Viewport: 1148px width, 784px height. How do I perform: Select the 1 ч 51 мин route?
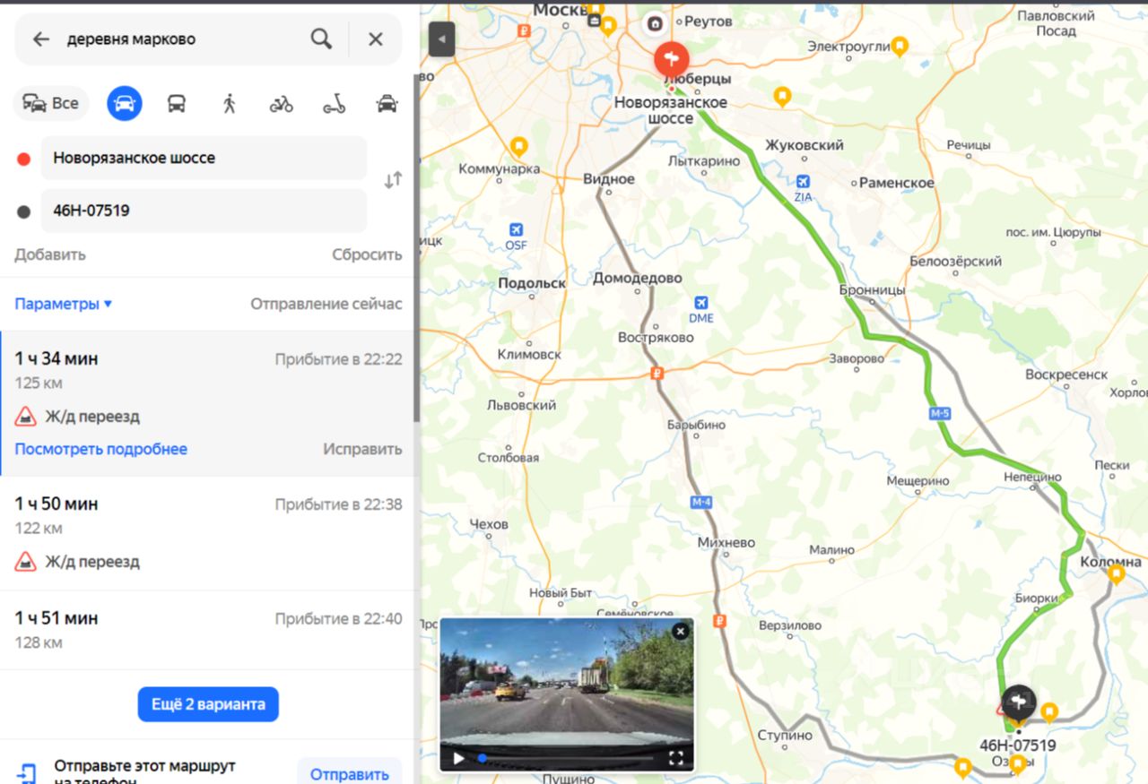(208, 630)
